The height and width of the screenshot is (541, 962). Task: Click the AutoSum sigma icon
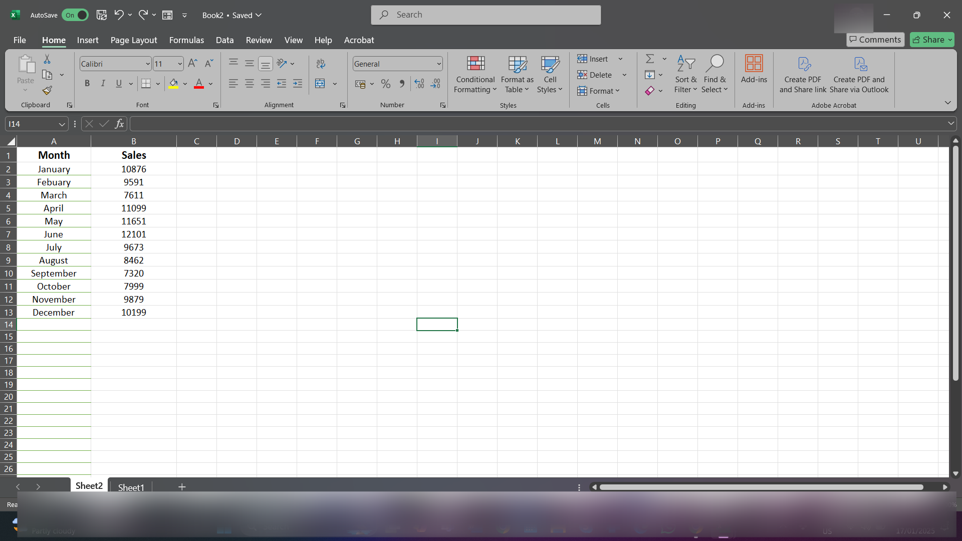(x=650, y=59)
